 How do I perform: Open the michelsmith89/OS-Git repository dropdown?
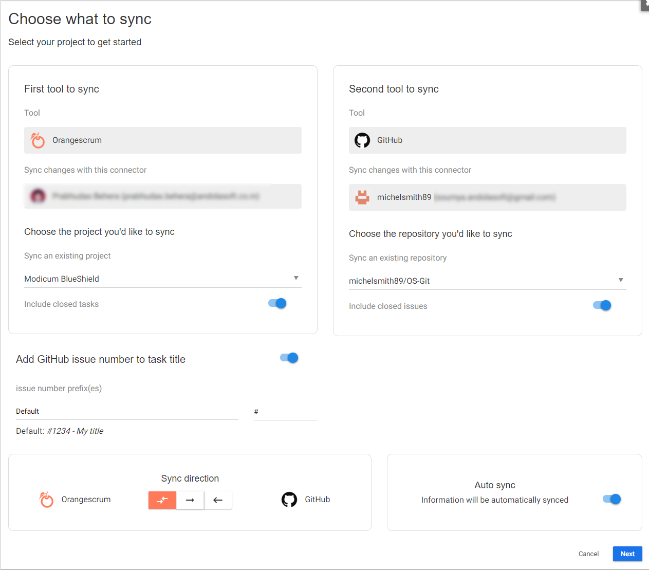(488, 281)
